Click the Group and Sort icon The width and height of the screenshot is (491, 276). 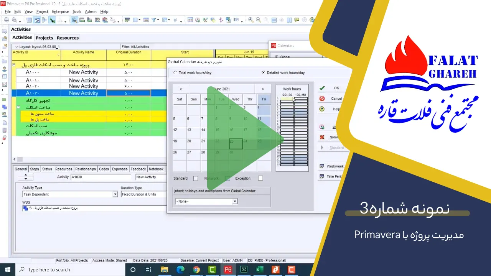(x=165, y=20)
